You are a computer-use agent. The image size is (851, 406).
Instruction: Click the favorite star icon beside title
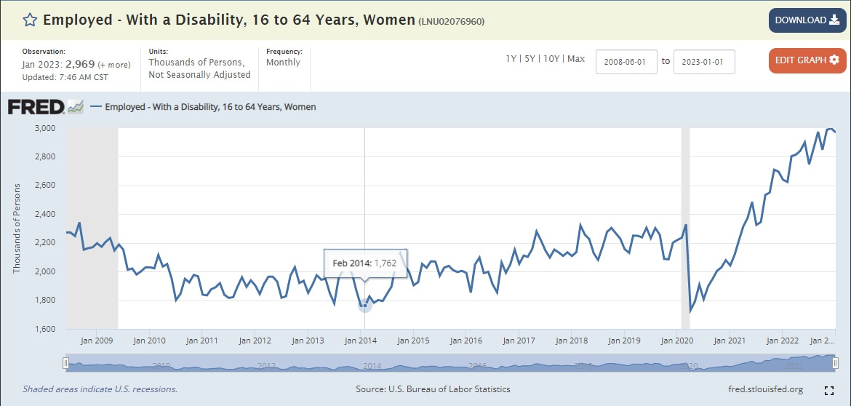pyautogui.click(x=30, y=20)
